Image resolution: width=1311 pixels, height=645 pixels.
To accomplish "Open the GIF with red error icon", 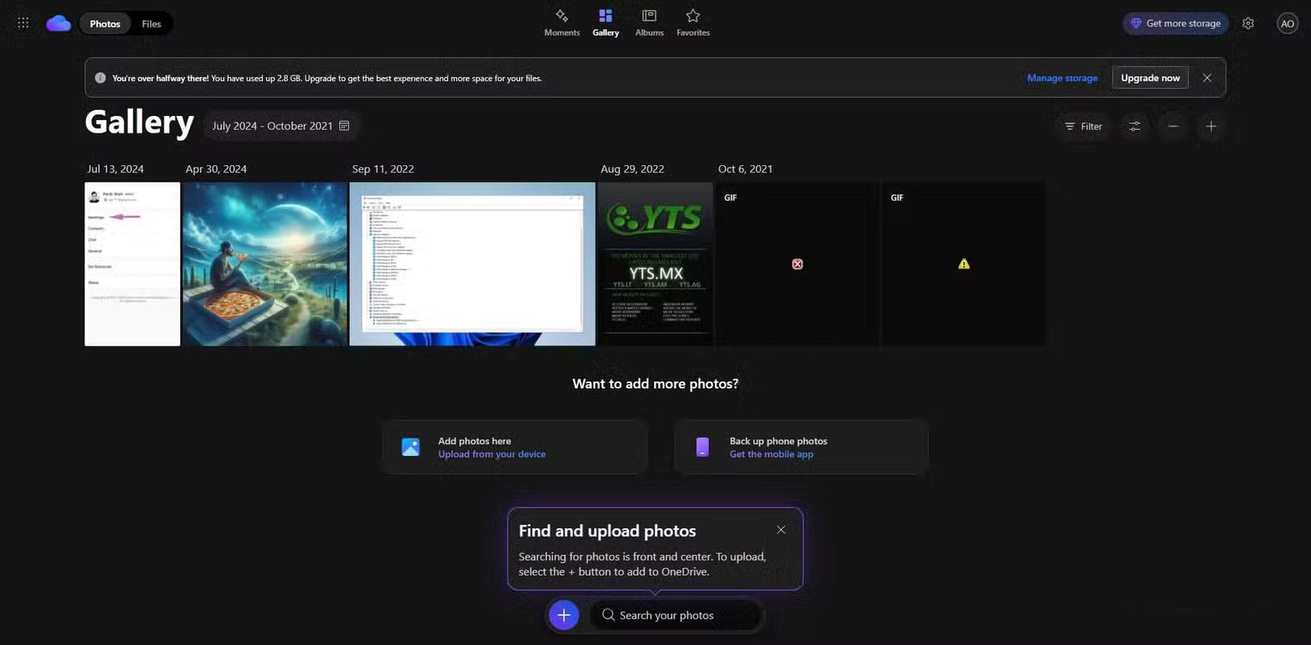I will [x=798, y=264].
